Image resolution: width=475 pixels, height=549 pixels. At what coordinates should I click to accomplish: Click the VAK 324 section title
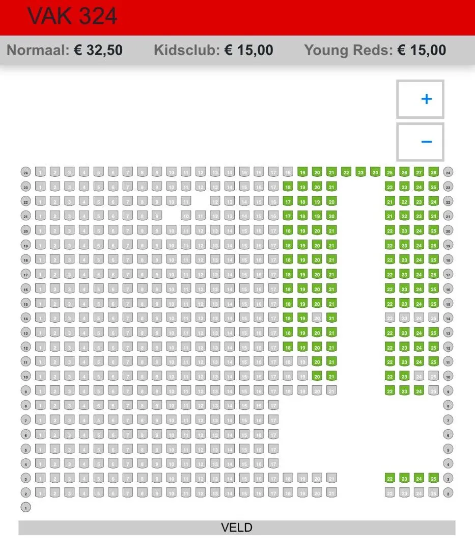tap(72, 16)
